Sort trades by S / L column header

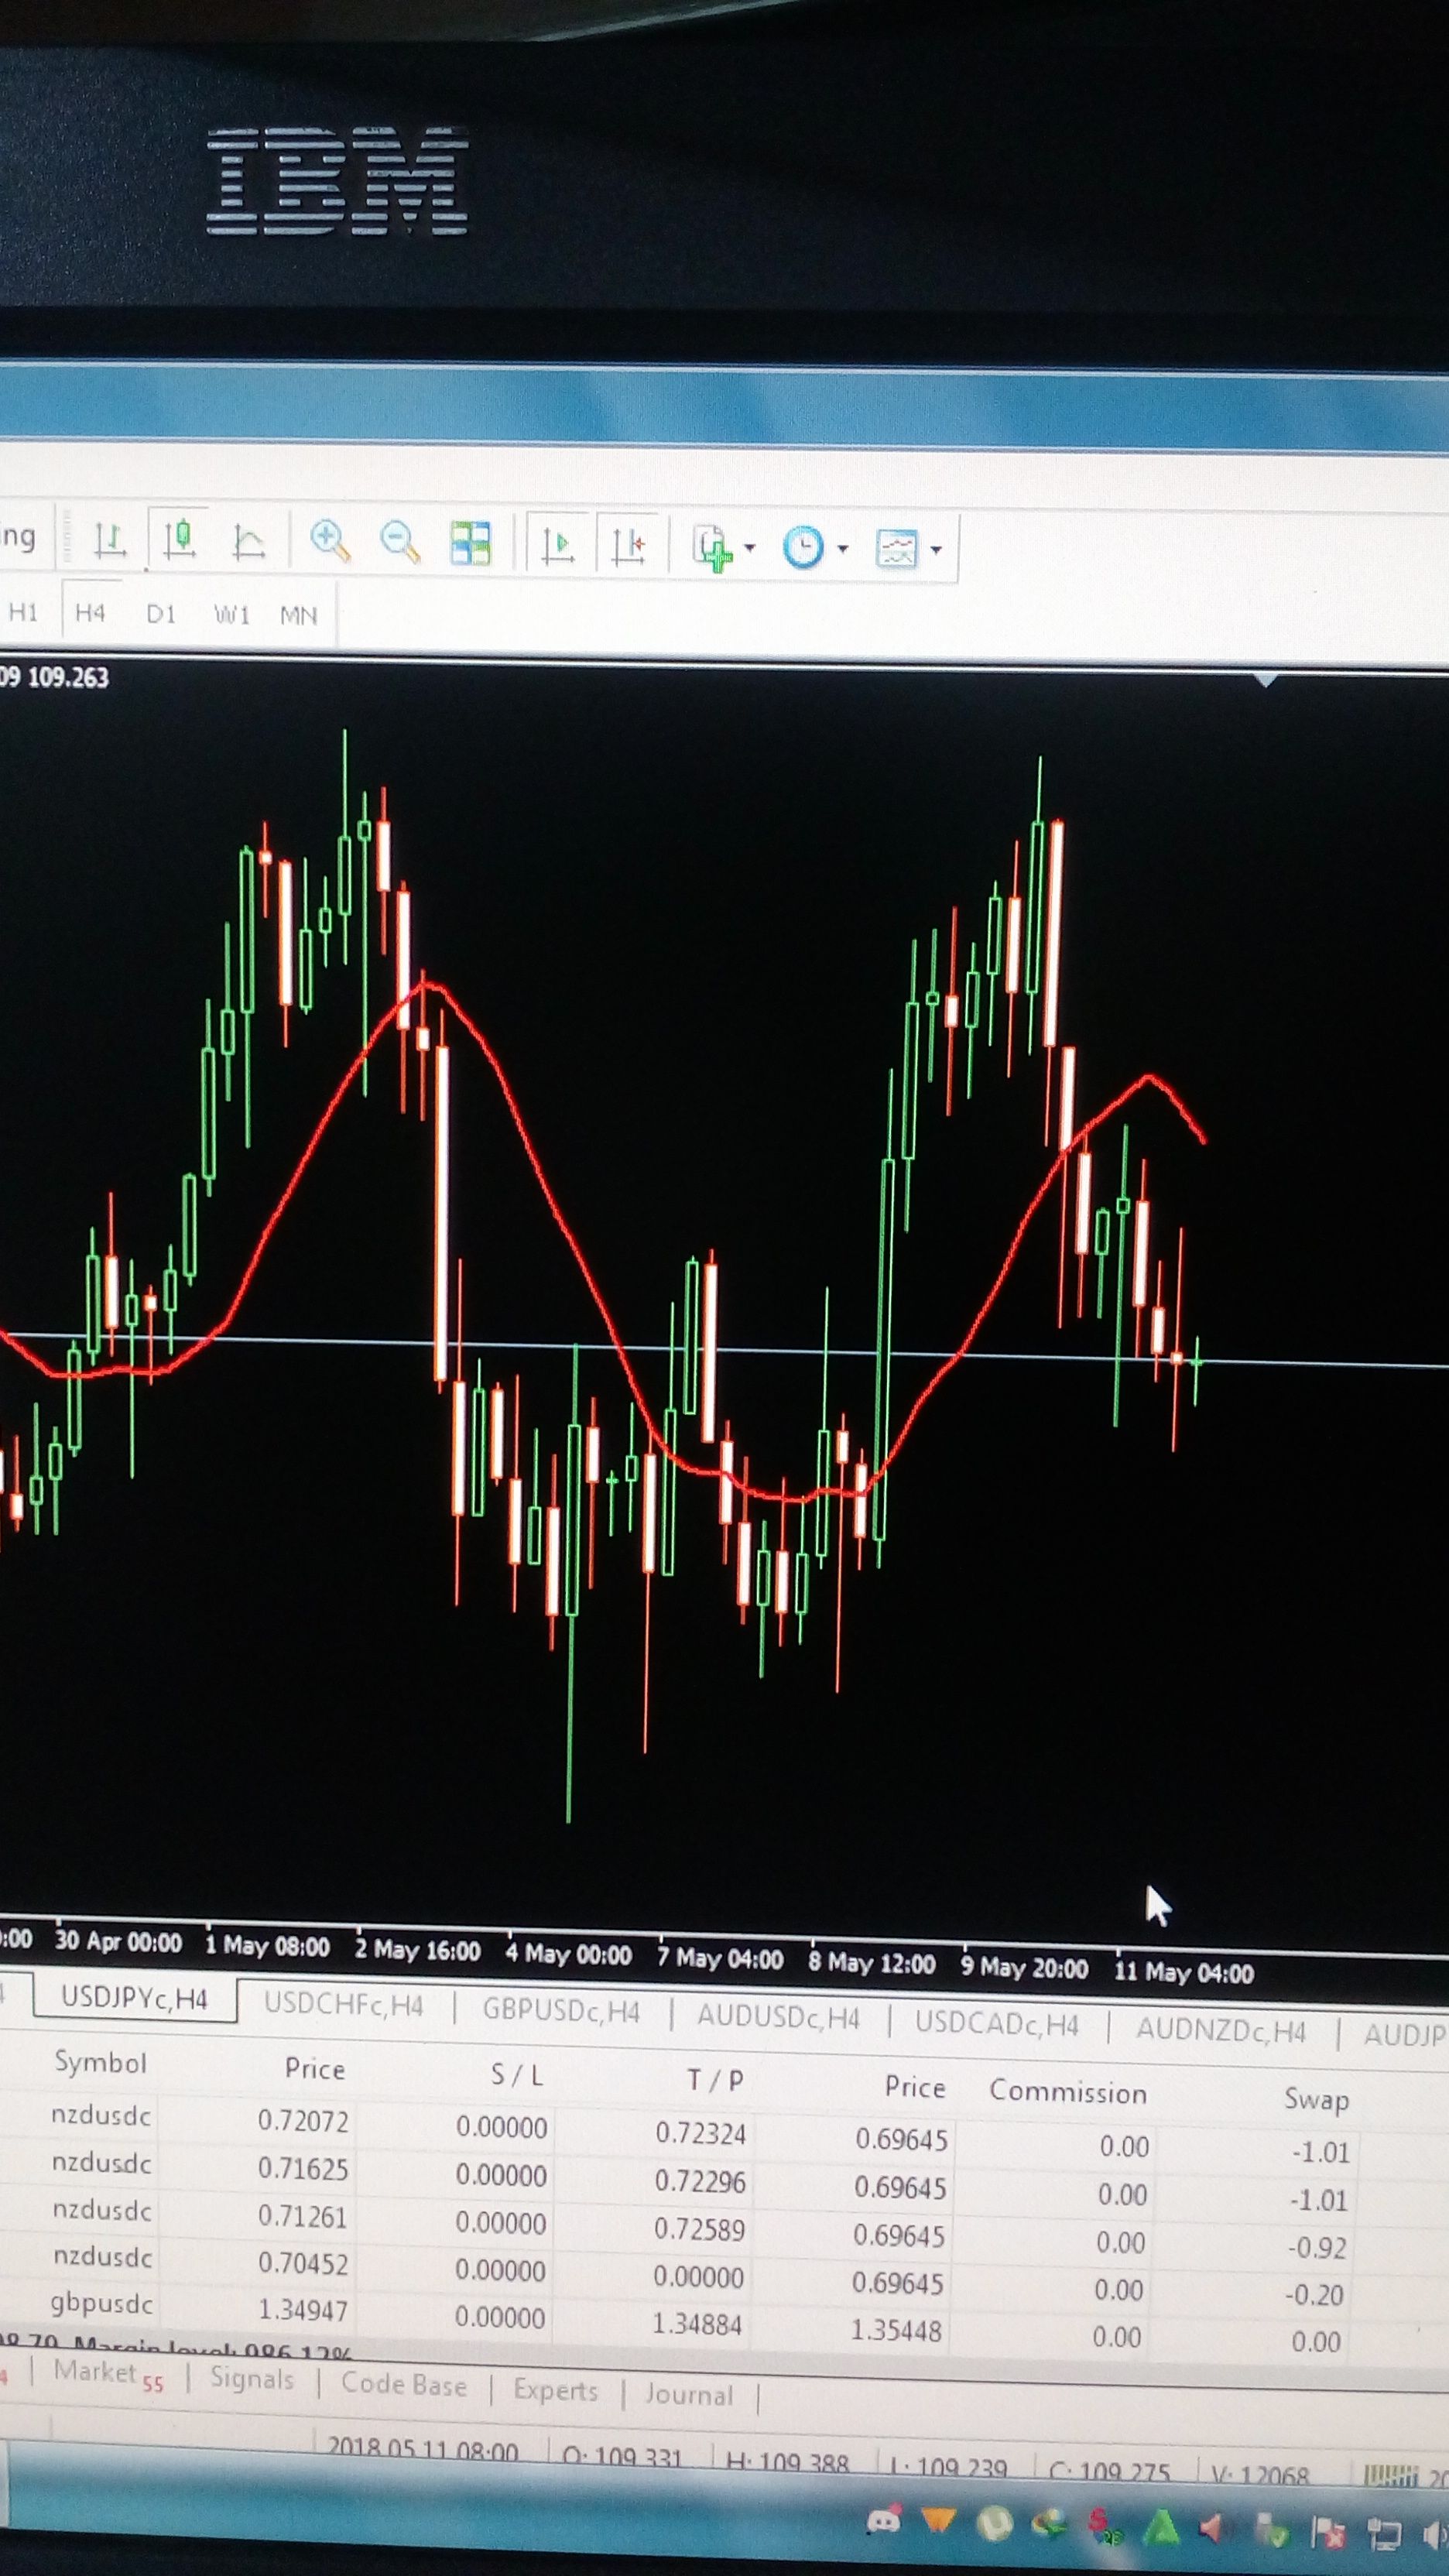point(516,2075)
